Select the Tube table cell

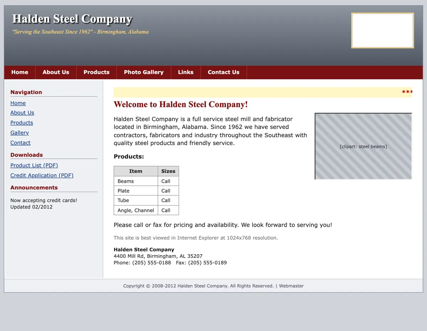136,200
